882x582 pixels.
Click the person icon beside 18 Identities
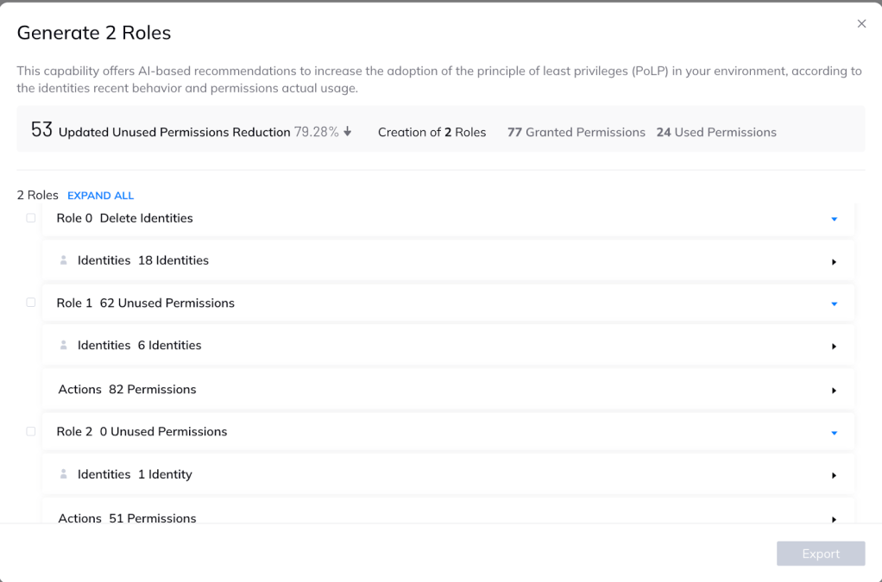click(64, 260)
